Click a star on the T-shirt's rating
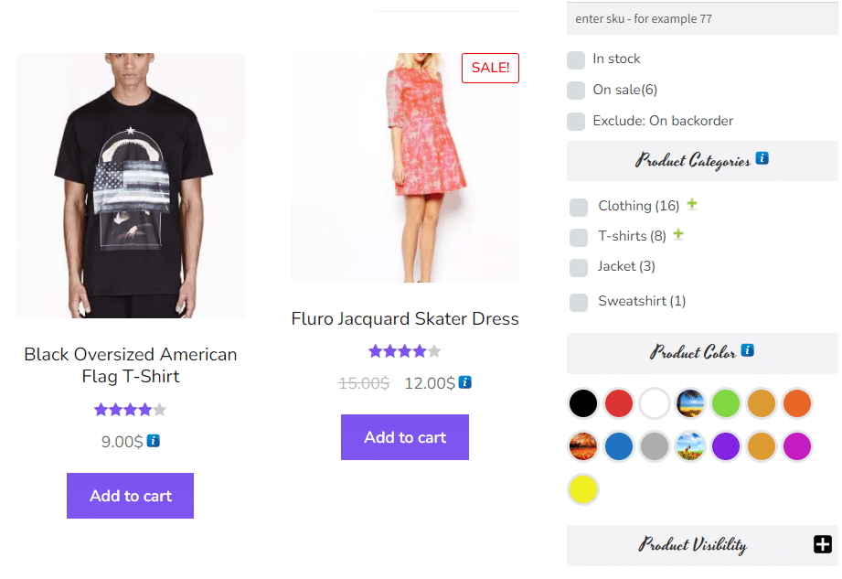The image size is (842, 579). tap(130, 410)
